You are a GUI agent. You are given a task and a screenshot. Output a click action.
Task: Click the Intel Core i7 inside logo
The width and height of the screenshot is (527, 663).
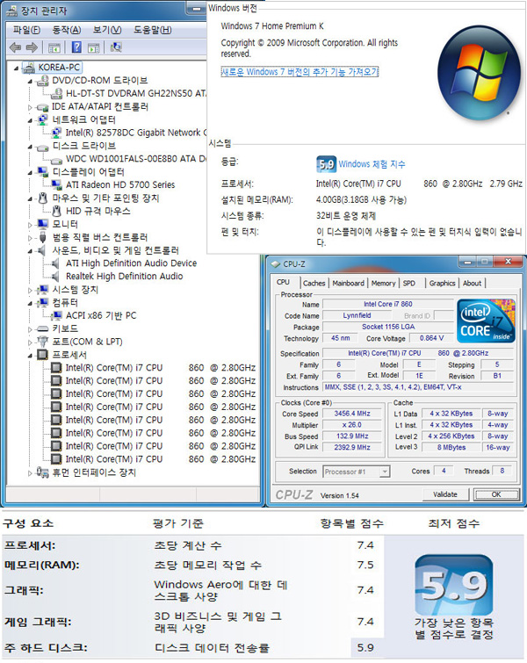(x=486, y=321)
